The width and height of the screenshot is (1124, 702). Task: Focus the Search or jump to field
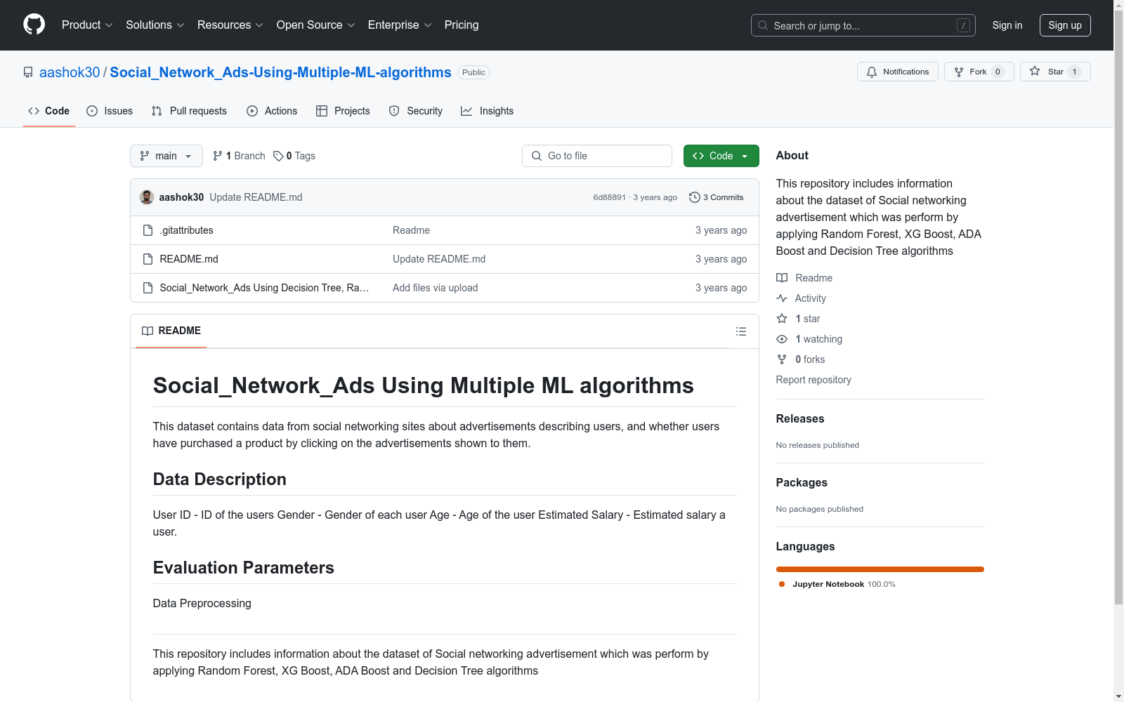click(863, 25)
